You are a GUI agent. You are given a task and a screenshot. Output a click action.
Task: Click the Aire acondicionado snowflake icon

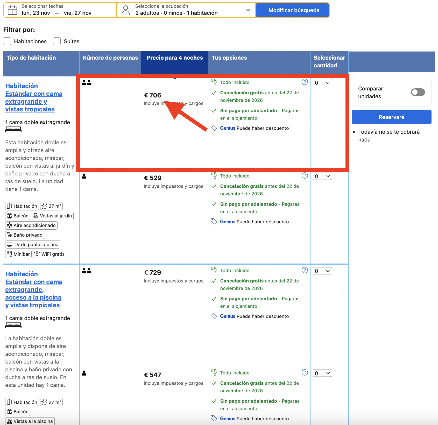[x=10, y=225]
